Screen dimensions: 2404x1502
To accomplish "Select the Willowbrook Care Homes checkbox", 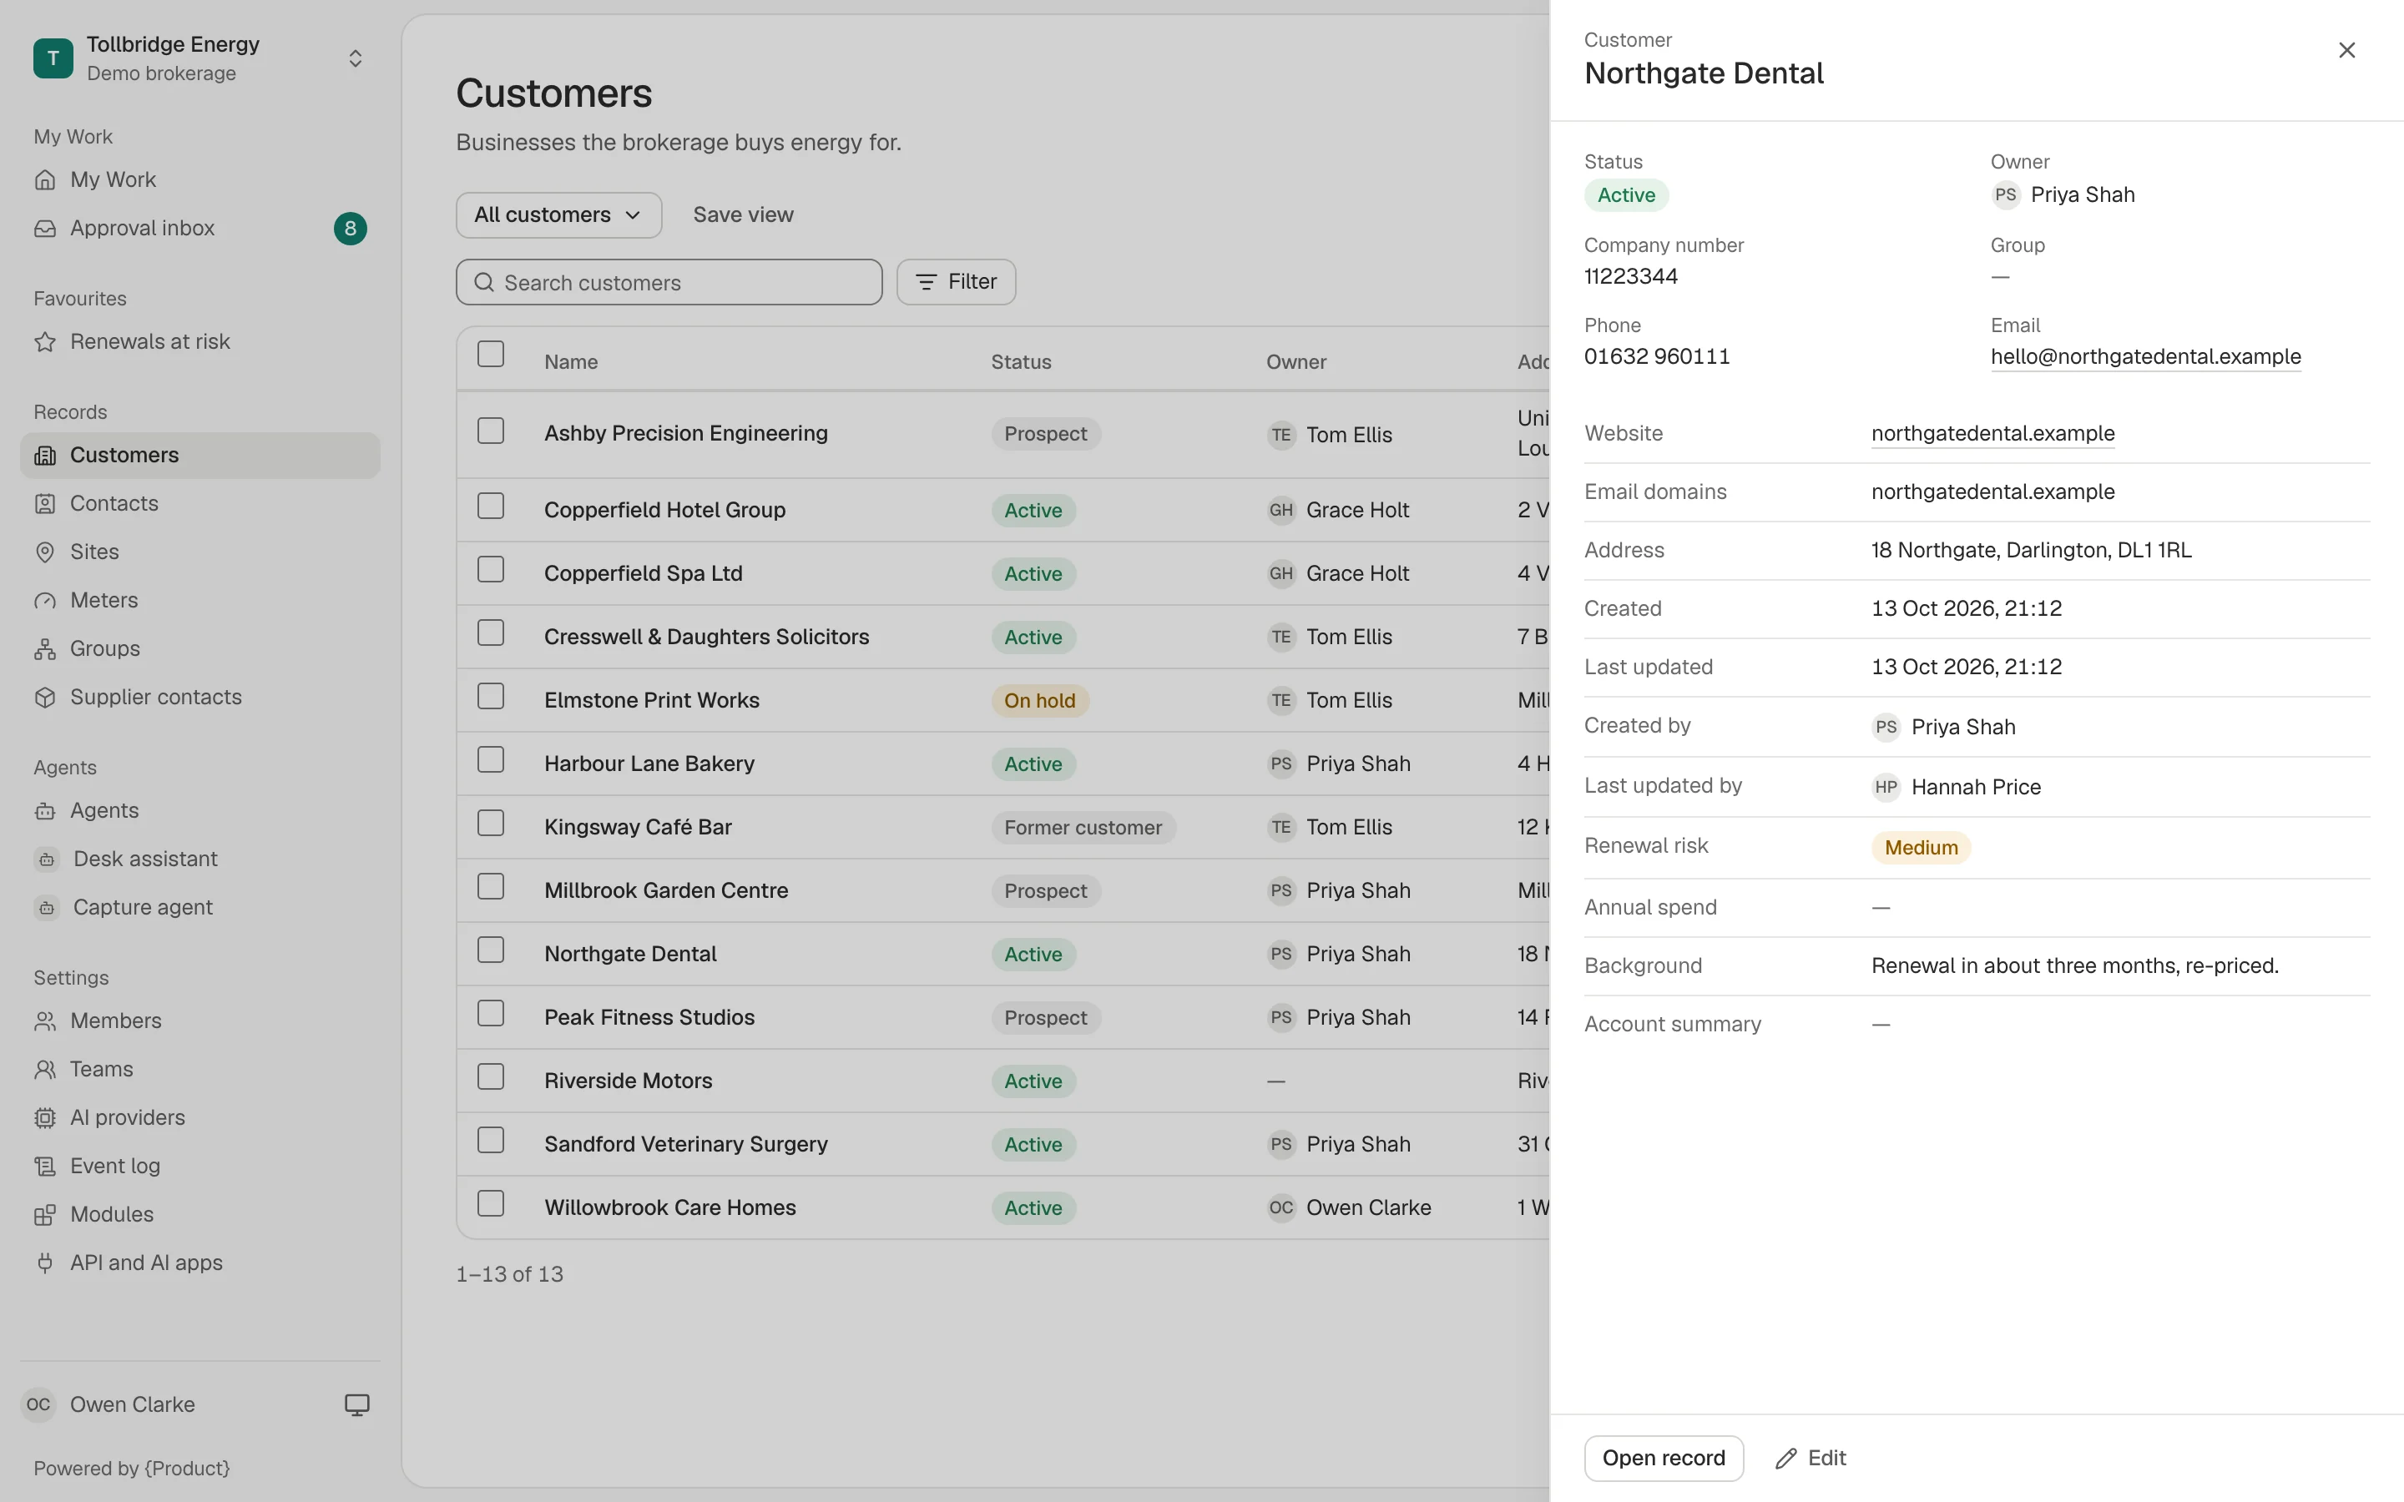I will tap(491, 1204).
